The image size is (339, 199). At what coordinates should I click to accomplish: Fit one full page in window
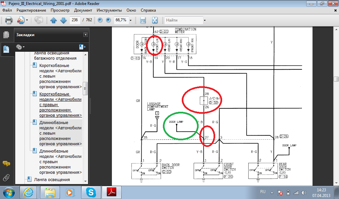(155, 20)
